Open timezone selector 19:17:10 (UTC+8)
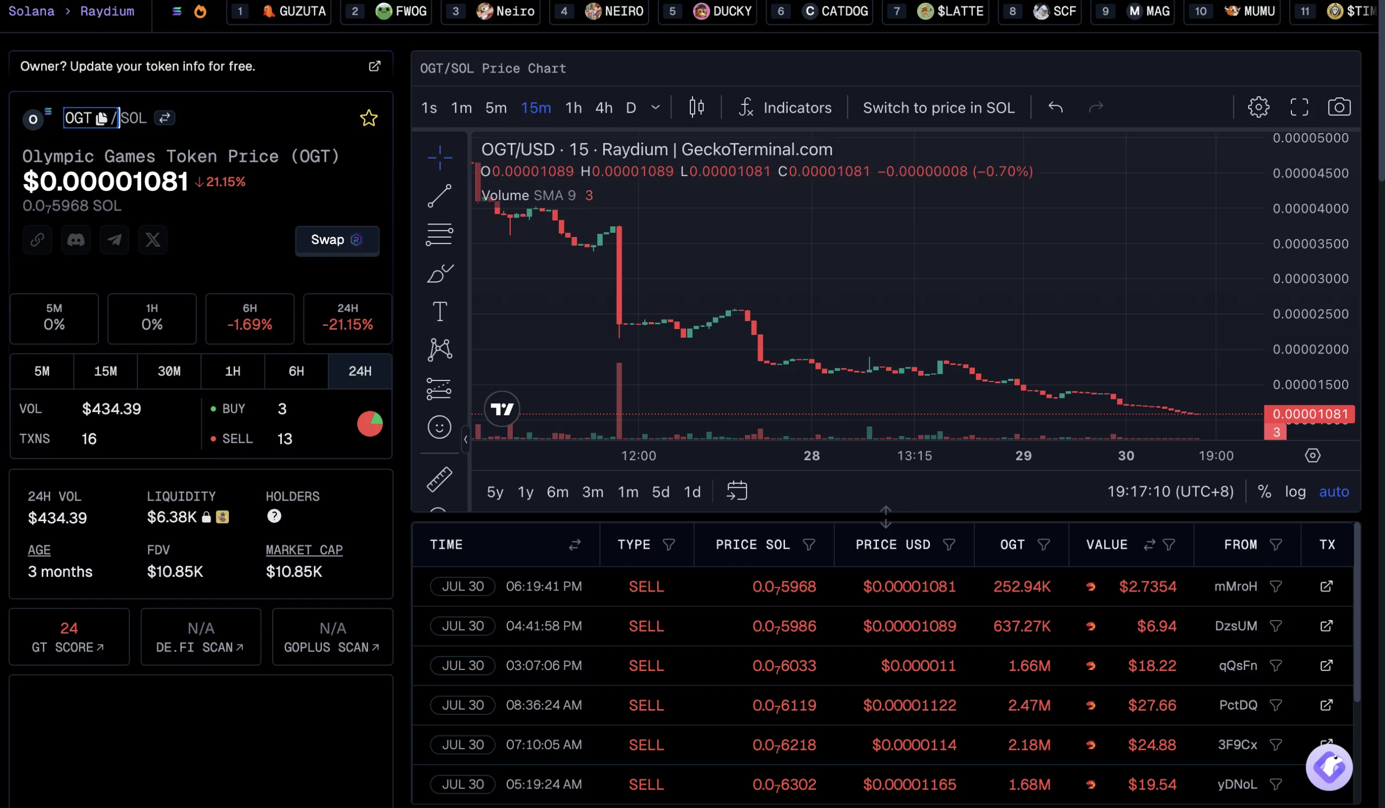The width and height of the screenshot is (1385, 808). [x=1170, y=491]
